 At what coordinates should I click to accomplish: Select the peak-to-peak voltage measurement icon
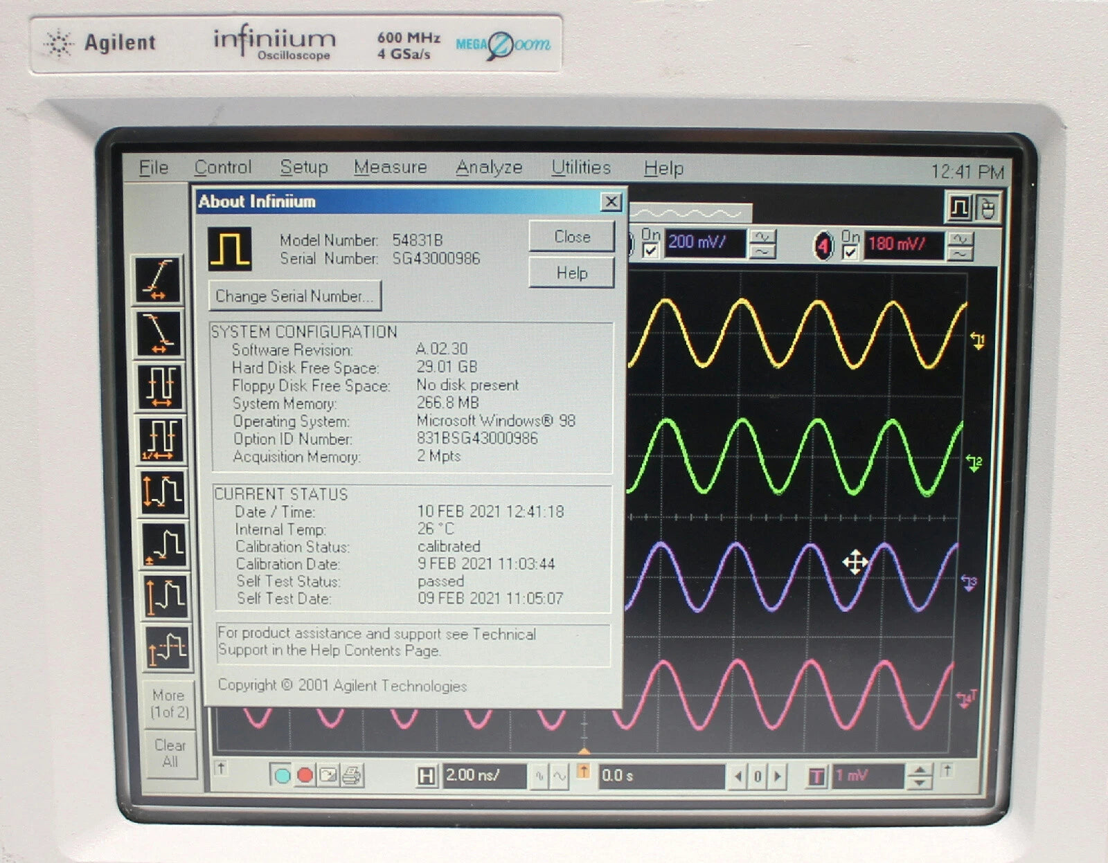pyautogui.click(x=163, y=492)
